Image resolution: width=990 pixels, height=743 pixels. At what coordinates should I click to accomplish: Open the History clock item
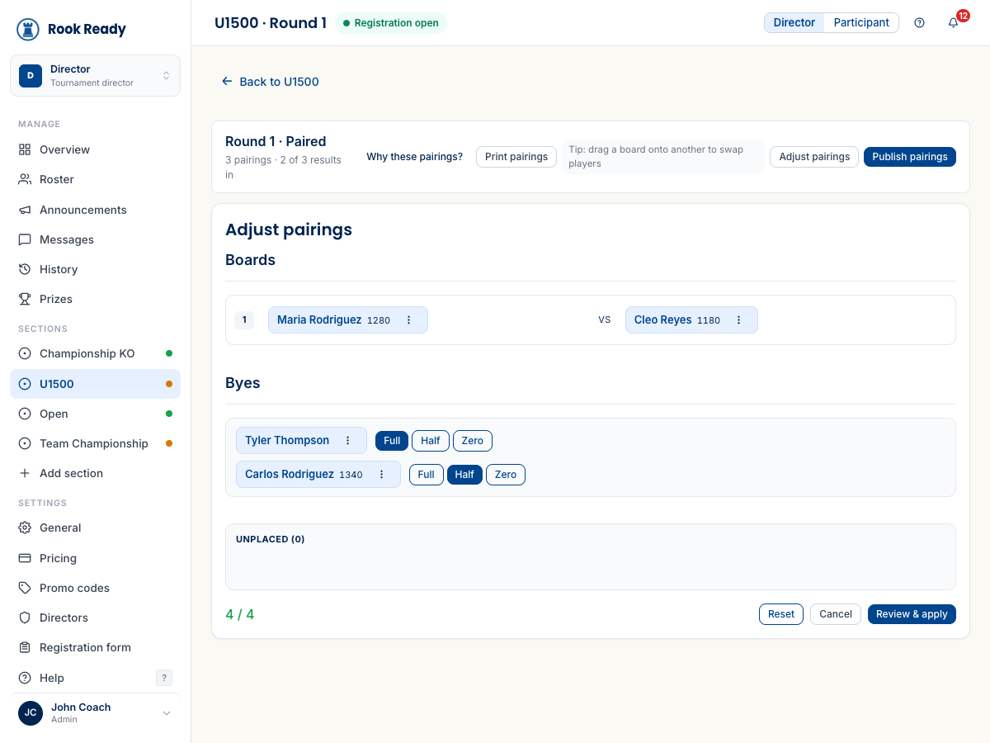(95, 269)
